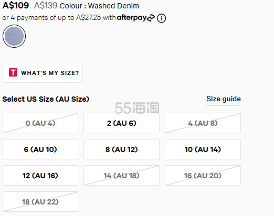Click the crossed-out A$139 original price
The width and height of the screenshot is (274, 216).
point(46,5)
